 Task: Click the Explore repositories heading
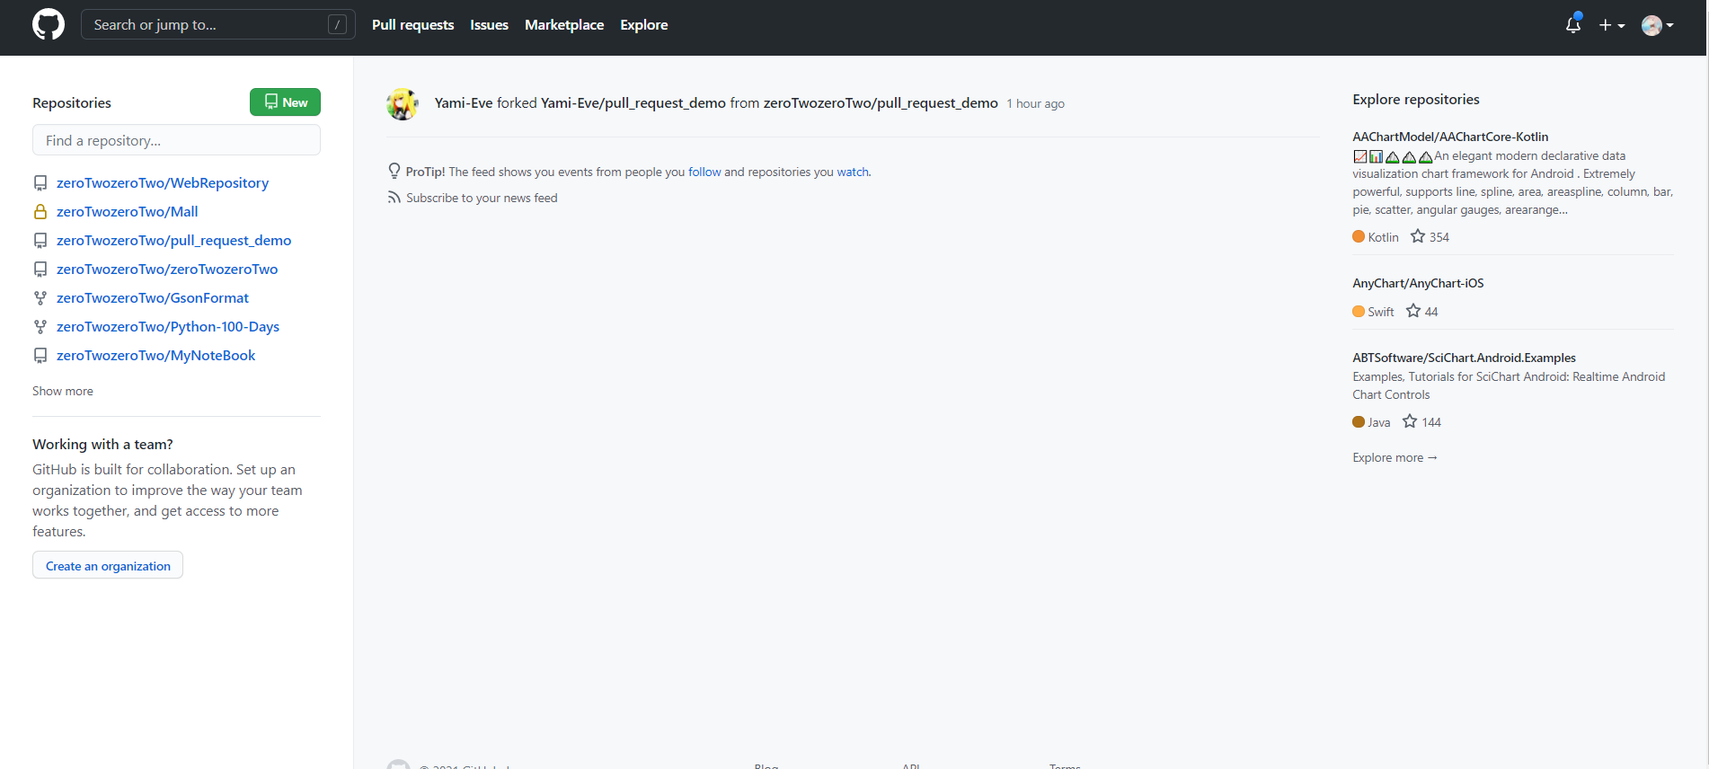pyautogui.click(x=1415, y=99)
